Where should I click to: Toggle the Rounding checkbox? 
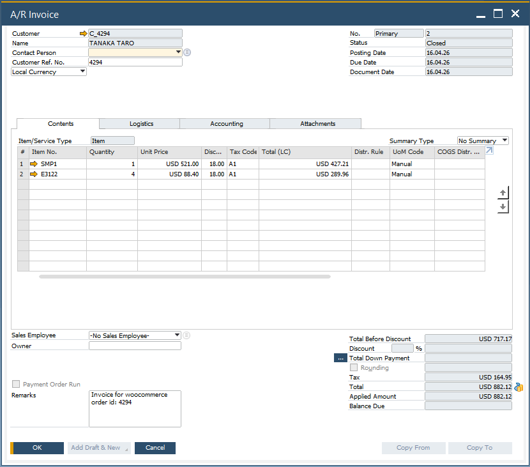pos(354,367)
